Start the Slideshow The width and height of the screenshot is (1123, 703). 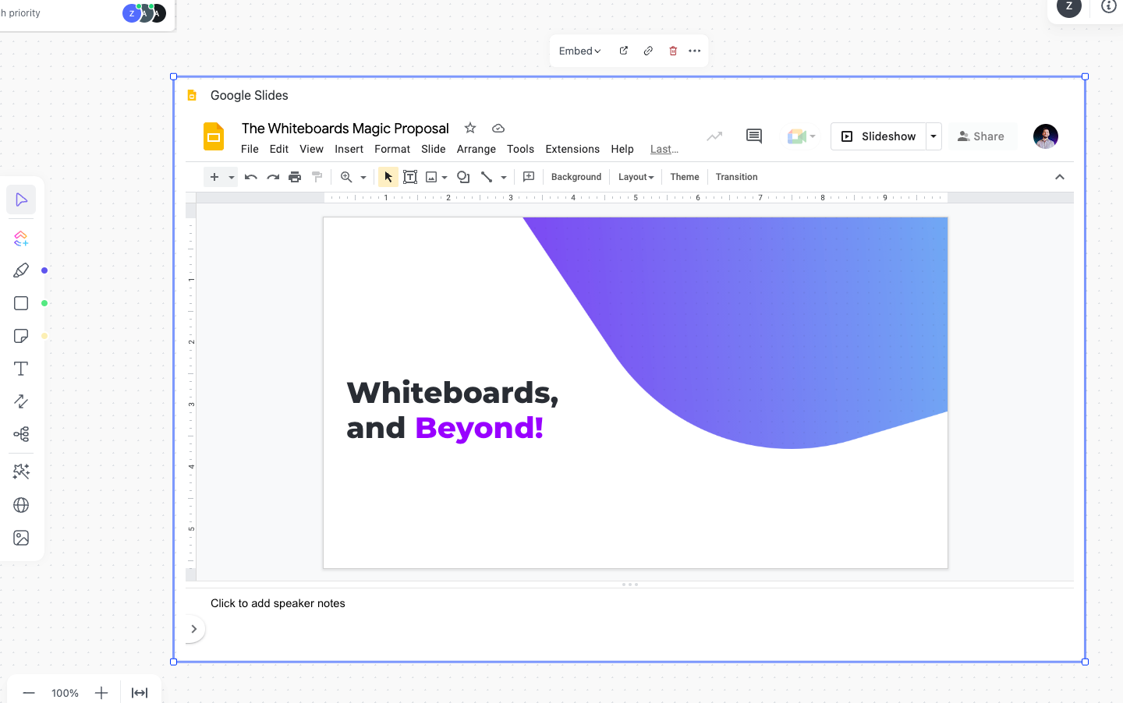878,136
